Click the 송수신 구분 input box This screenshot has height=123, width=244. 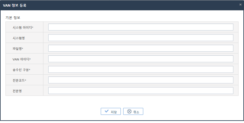(141, 70)
